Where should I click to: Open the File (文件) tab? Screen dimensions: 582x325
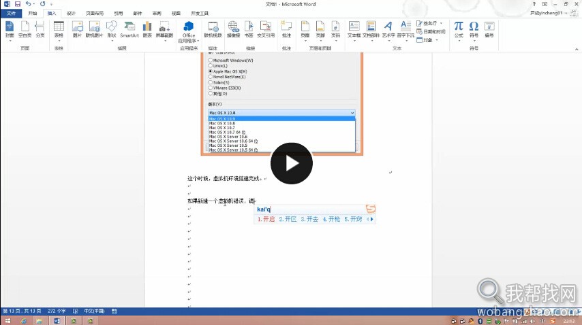11,14
